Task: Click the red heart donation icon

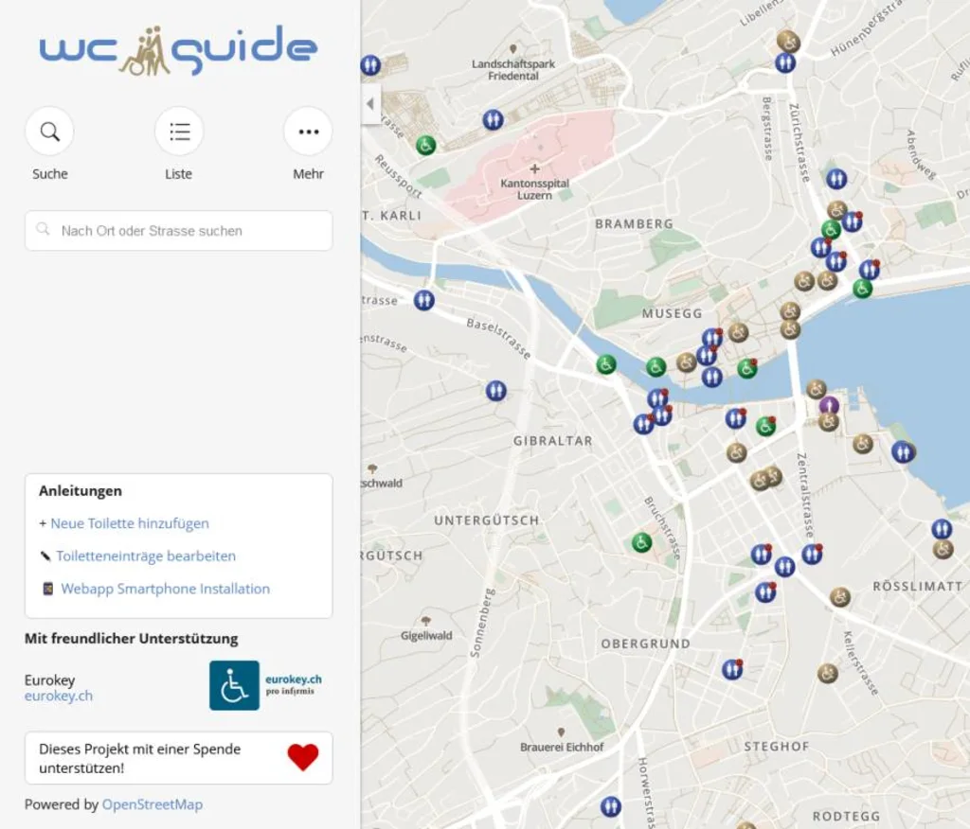Action: (x=301, y=756)
